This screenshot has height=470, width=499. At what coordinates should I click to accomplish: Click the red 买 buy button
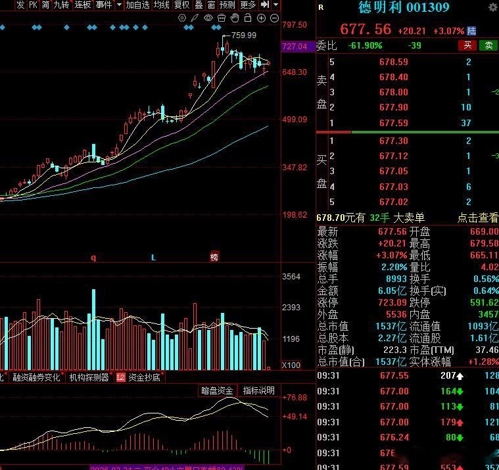pyautogui.click(x=467, y=45)
